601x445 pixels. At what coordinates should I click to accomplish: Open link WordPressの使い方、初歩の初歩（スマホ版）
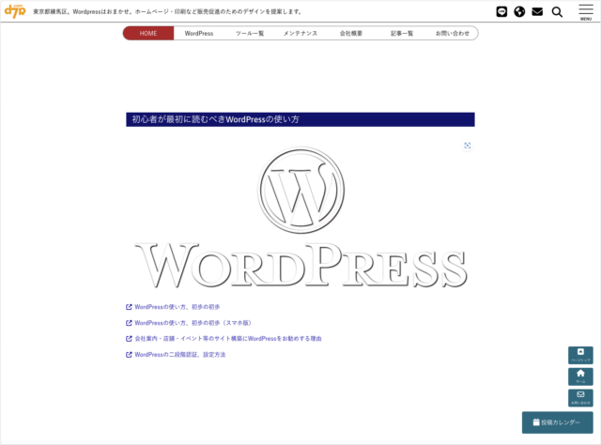click(189, 323)
